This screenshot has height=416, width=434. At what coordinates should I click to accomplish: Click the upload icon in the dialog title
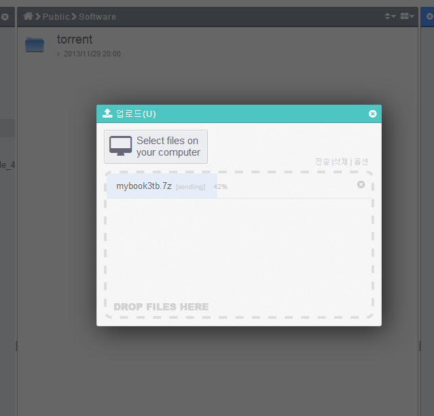[107, 114]
